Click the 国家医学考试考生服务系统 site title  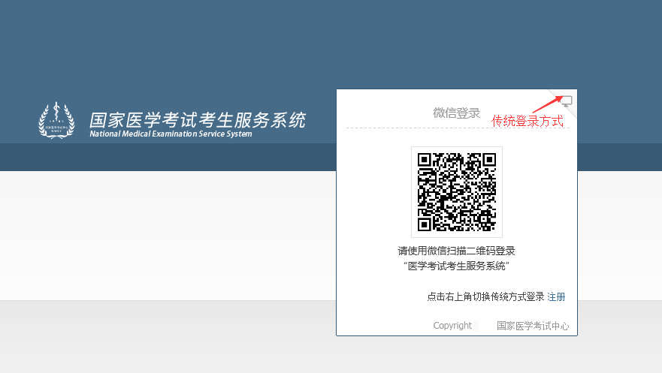pyautogui.click(x=198, y=120)
